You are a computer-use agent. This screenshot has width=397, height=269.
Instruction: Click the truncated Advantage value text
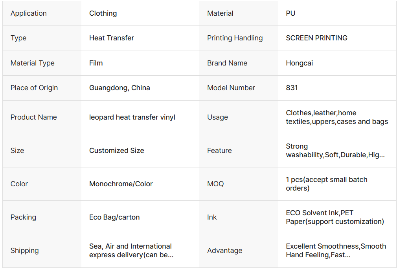coord(336,251)
